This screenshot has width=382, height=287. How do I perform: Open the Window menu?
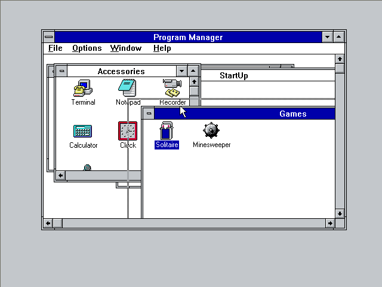pyautogui.click(x=126, y=48)
